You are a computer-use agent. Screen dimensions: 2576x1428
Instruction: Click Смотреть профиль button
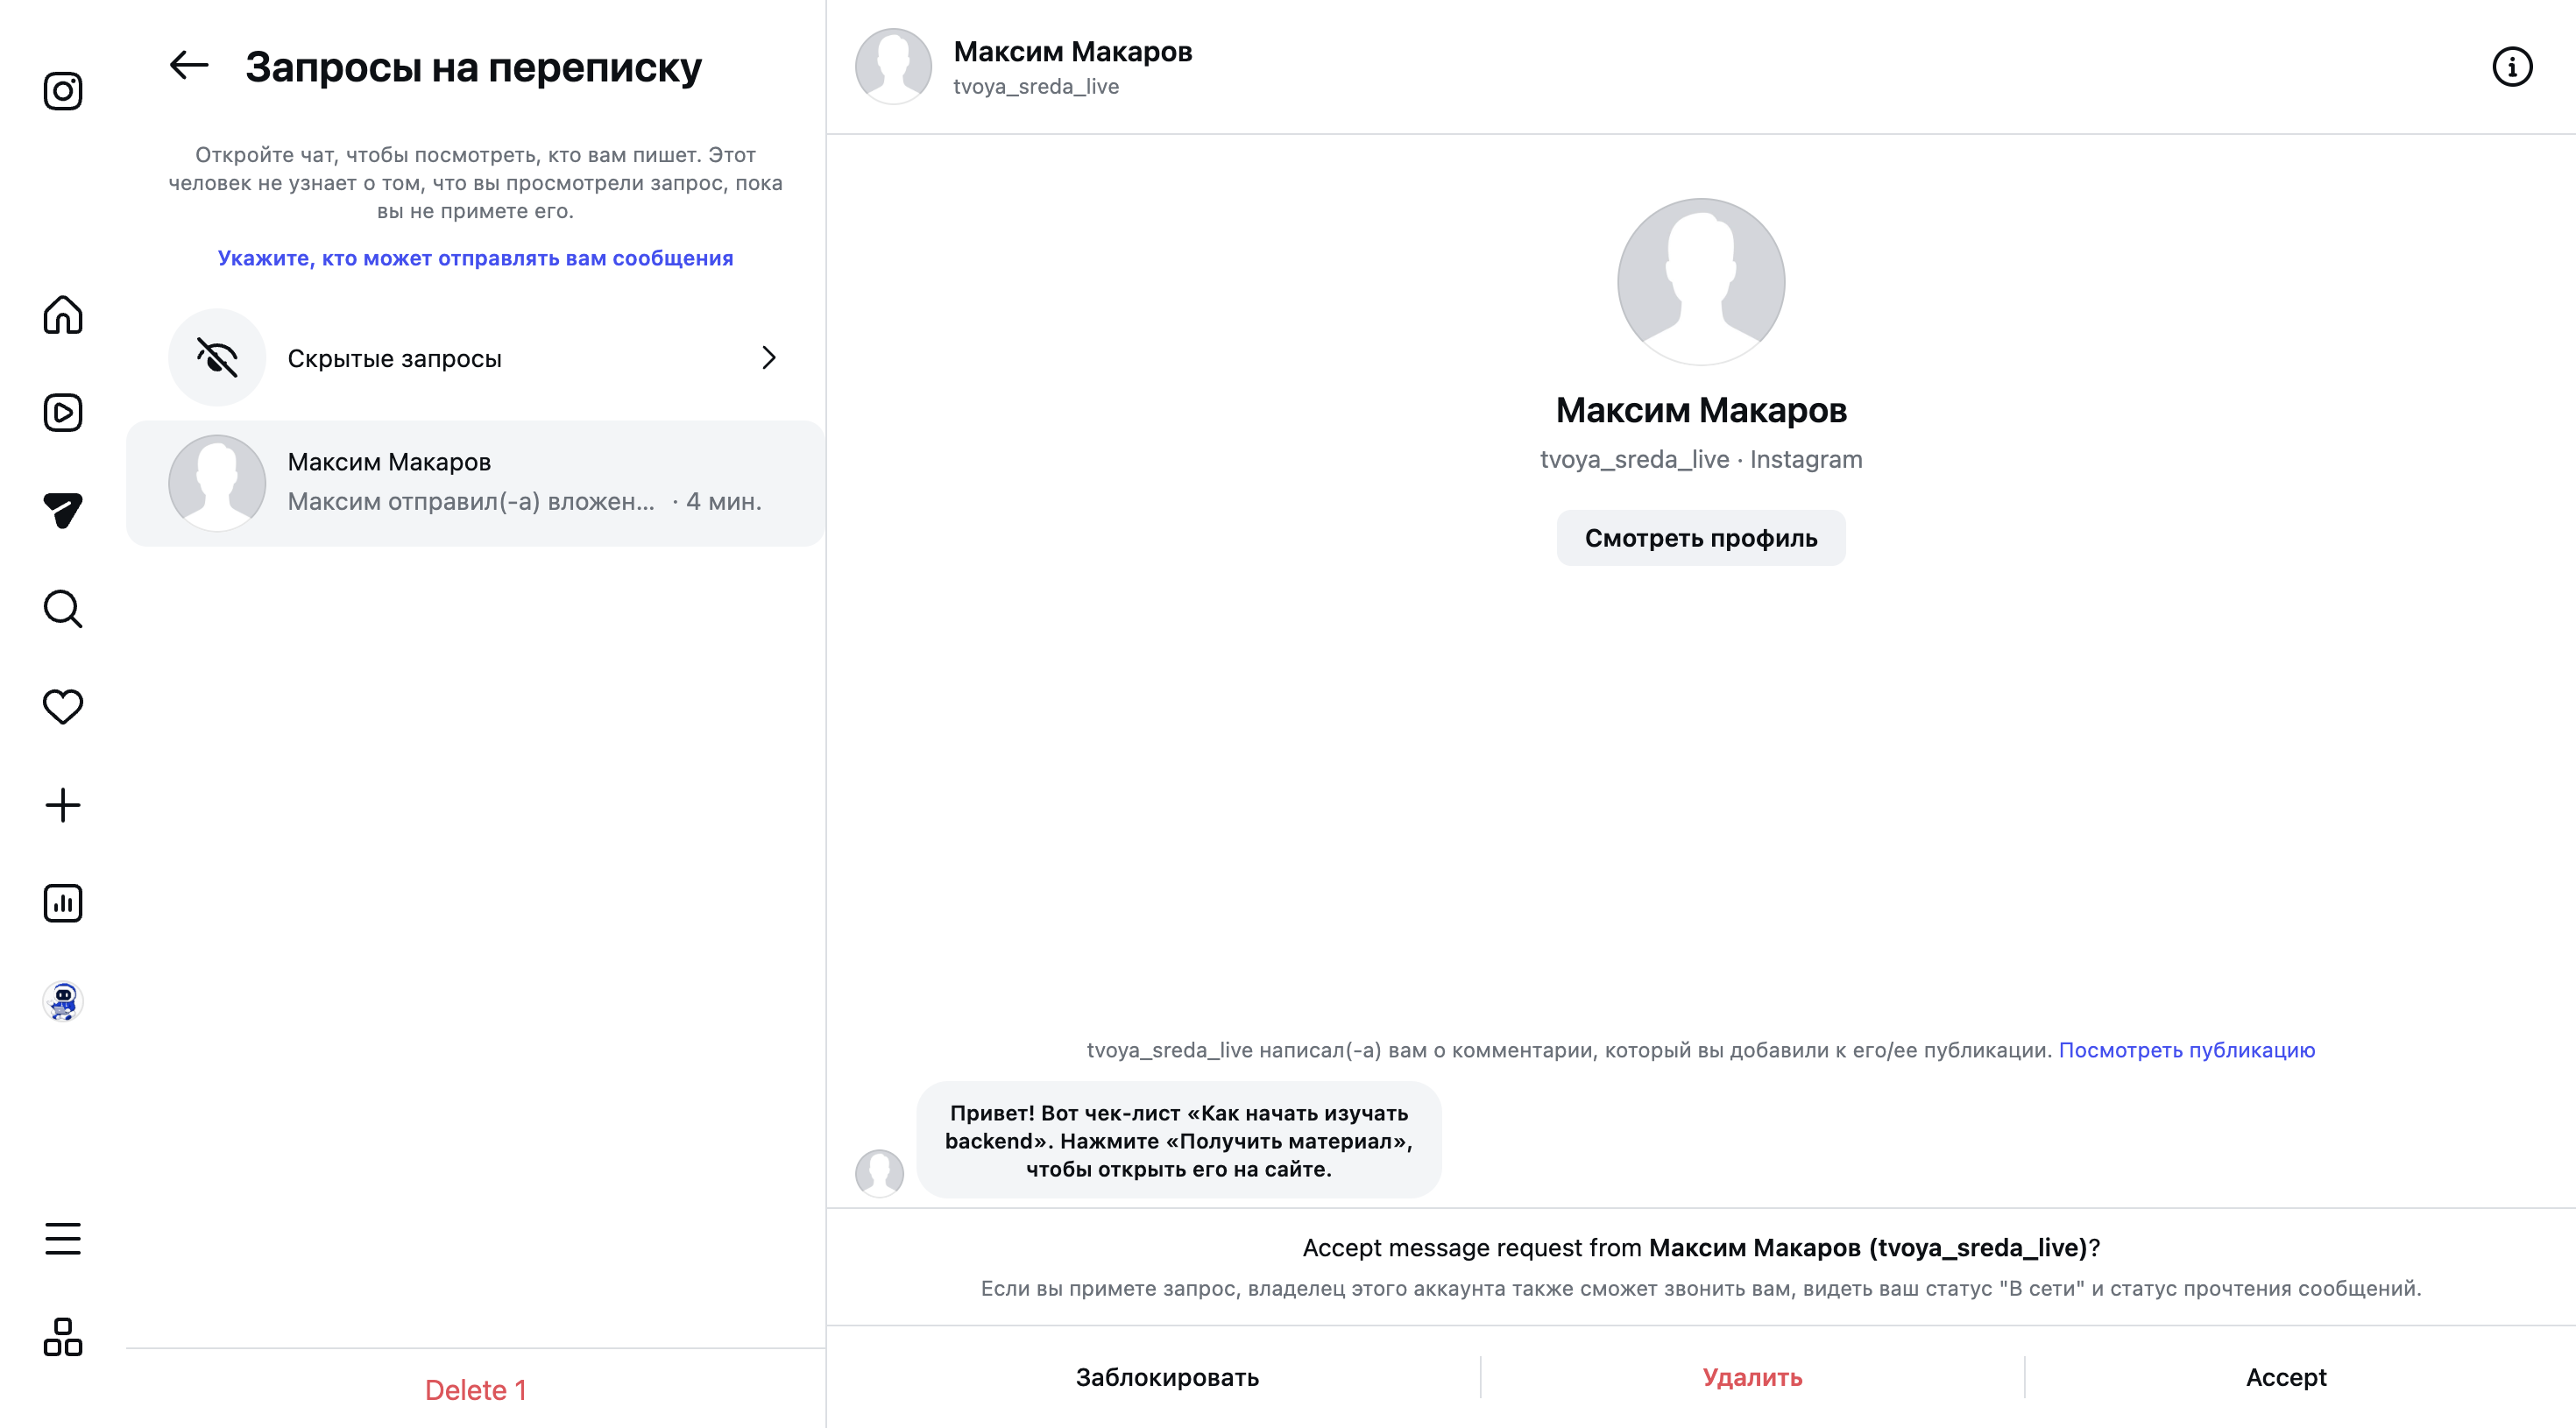pyautogui.click(x=1700, y=538)
